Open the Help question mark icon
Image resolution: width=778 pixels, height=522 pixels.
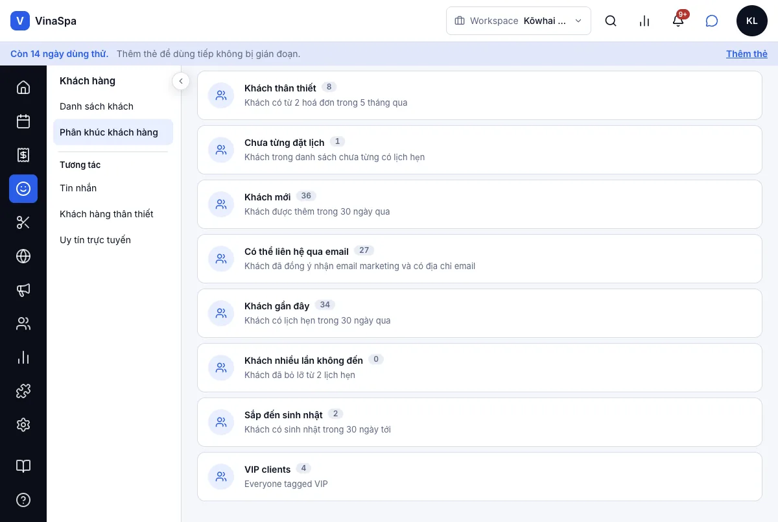click(23, 500)
